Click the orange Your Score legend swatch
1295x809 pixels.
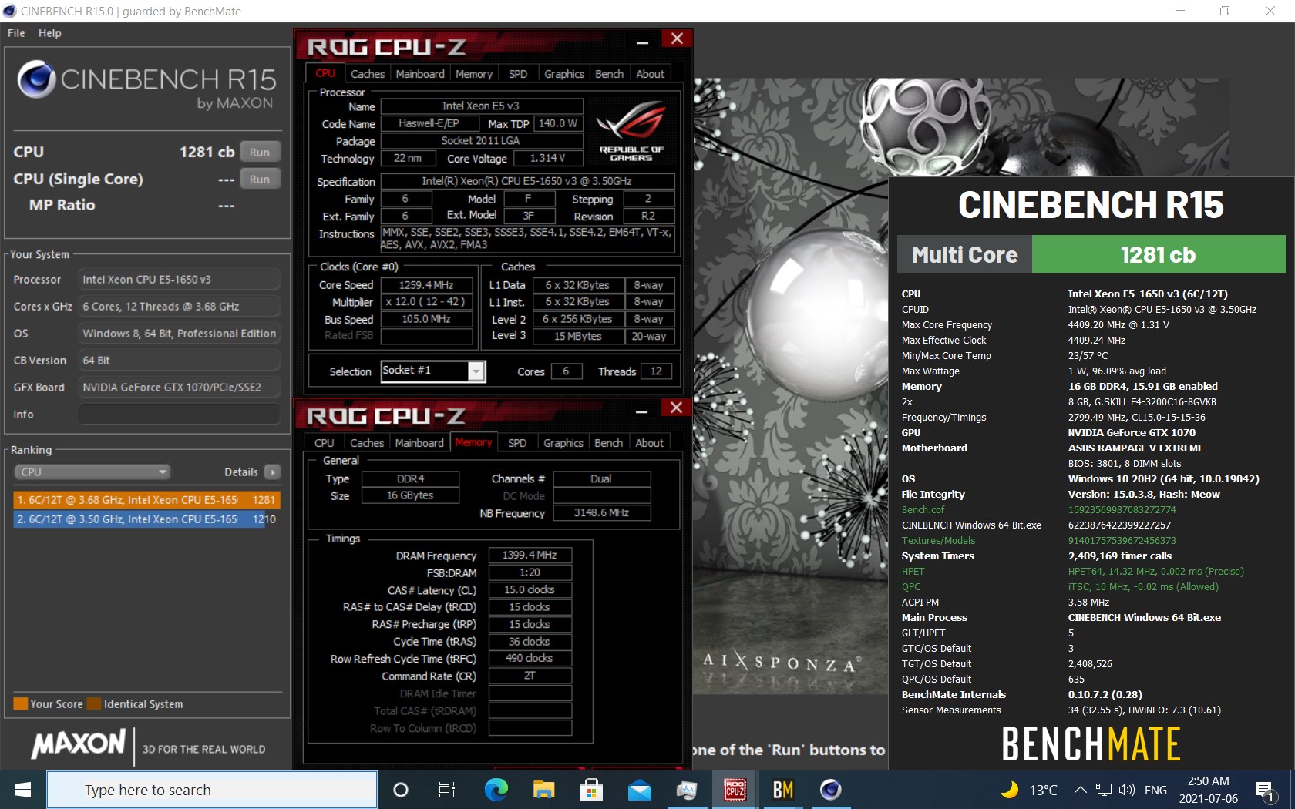click(21, 703)
